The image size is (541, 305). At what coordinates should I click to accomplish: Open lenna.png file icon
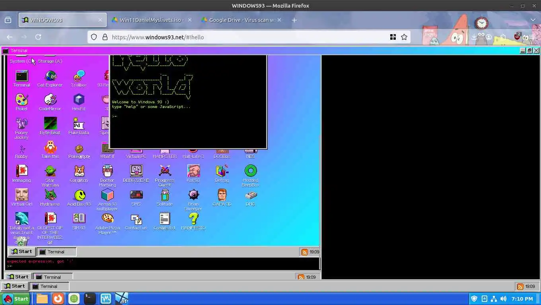(21, 174)
